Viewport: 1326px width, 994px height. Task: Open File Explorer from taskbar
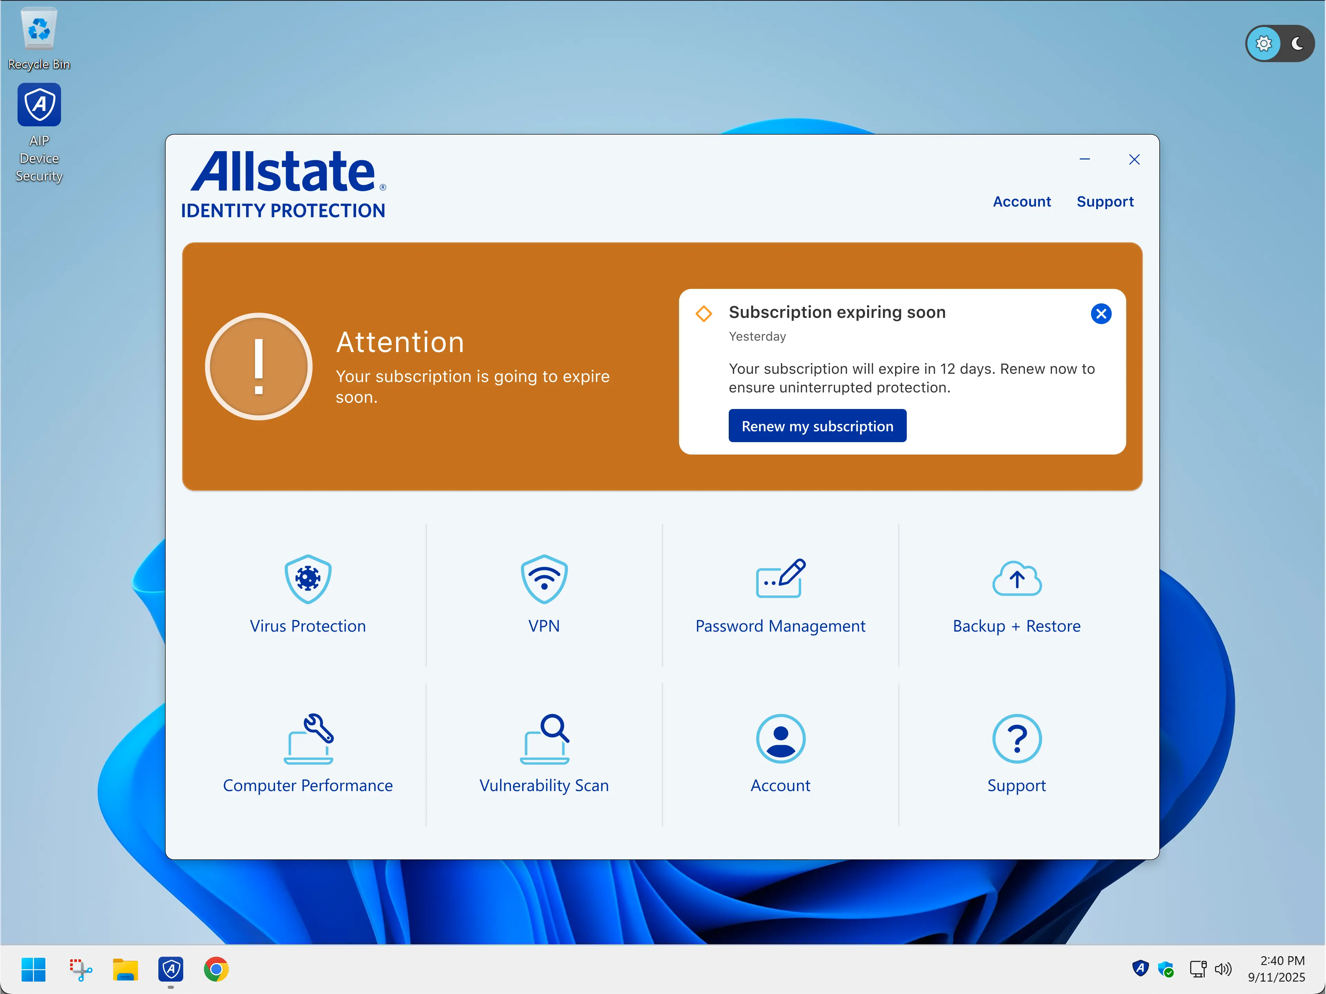125,969
